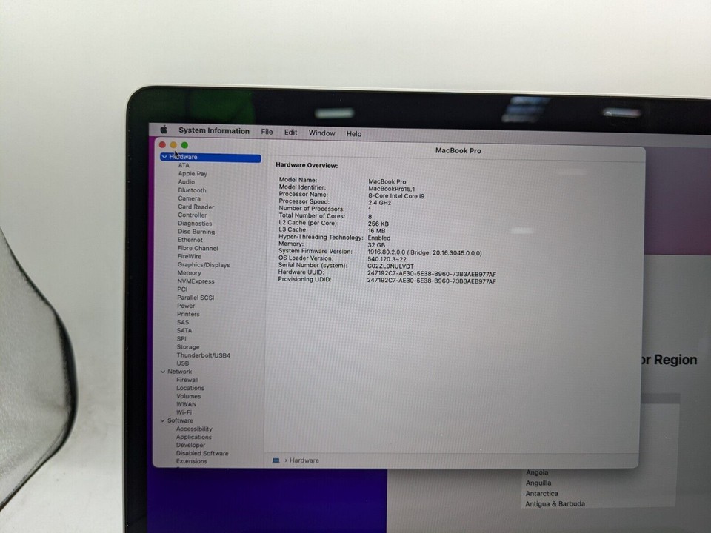The image size is (711, 533).
Task: Select Wi-Fi under Network
Action: pos(185,412)
